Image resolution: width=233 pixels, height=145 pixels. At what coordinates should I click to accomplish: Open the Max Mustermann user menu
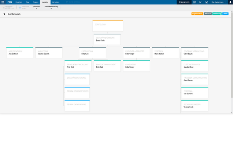click(x=218, y=2)
